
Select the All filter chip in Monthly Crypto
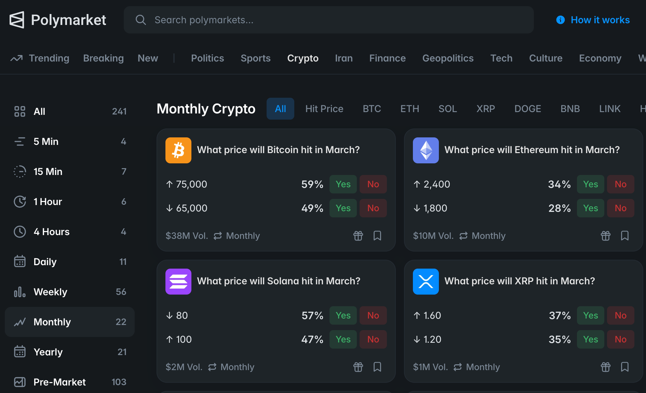click(280, 109)
